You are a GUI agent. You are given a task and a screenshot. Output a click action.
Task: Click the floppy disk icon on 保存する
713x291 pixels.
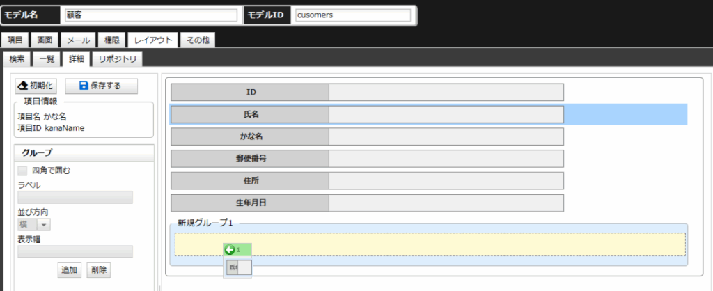[x=84, y=86]
